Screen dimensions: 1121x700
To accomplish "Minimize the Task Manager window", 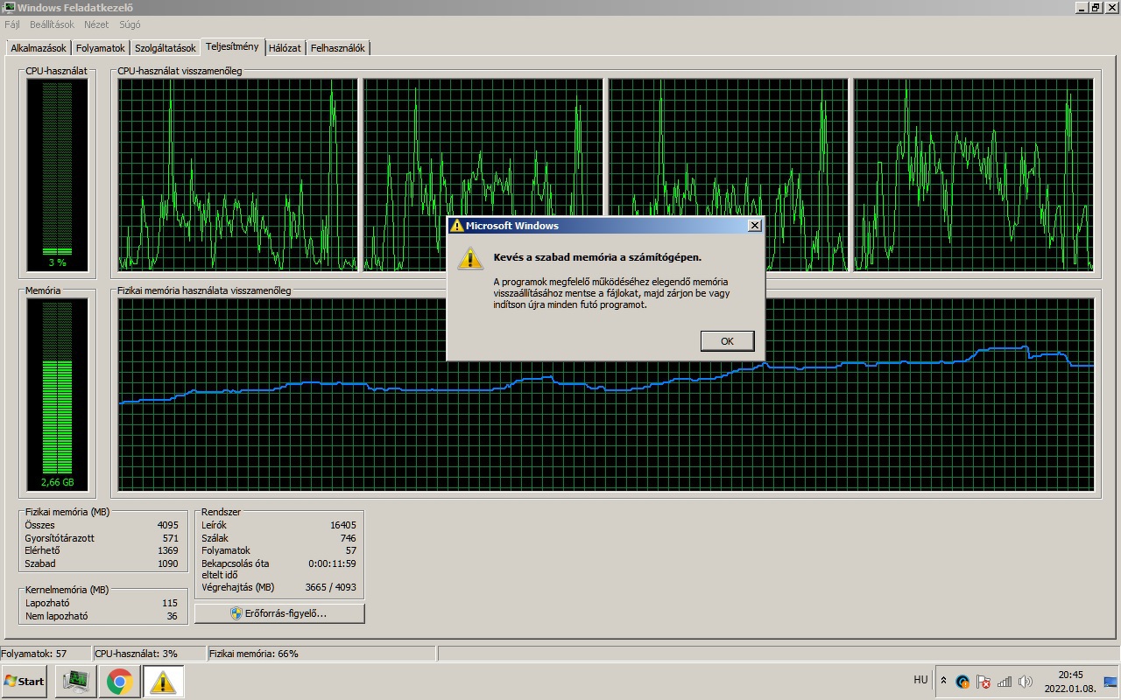I will tap(1082, 8).
